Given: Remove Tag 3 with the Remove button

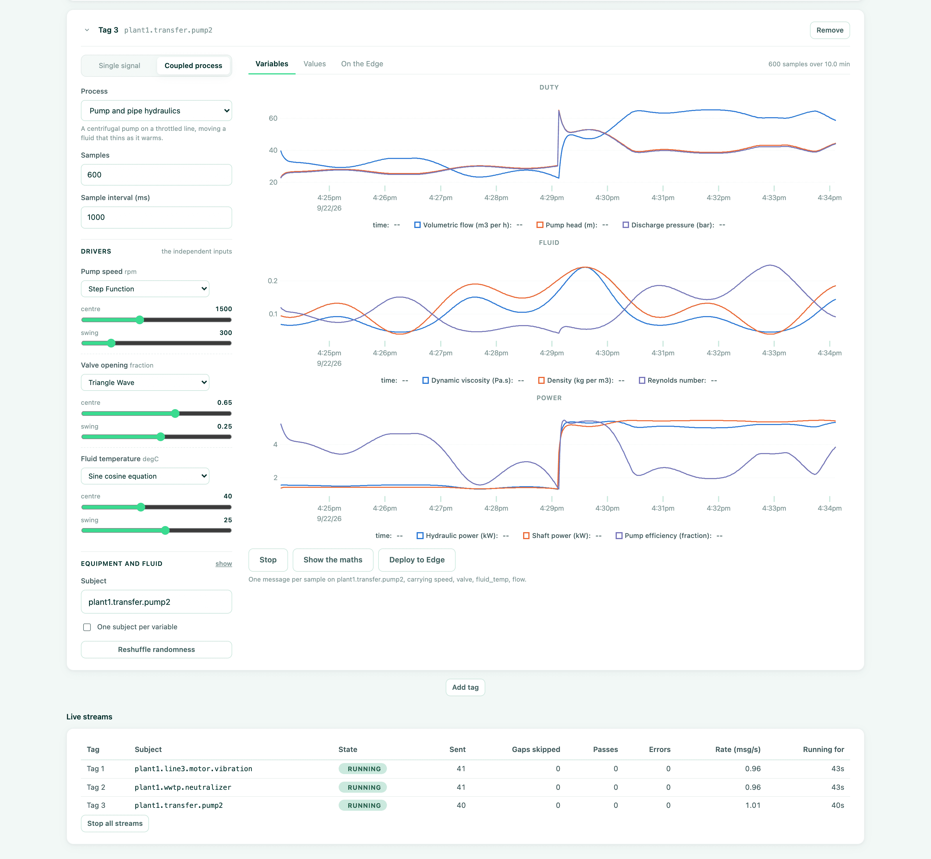Looking at the screenshot, I should 830,30.
